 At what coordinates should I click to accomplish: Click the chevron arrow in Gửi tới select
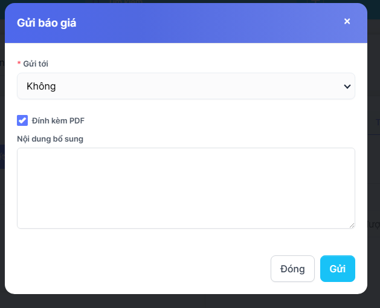tap(347, 87)
